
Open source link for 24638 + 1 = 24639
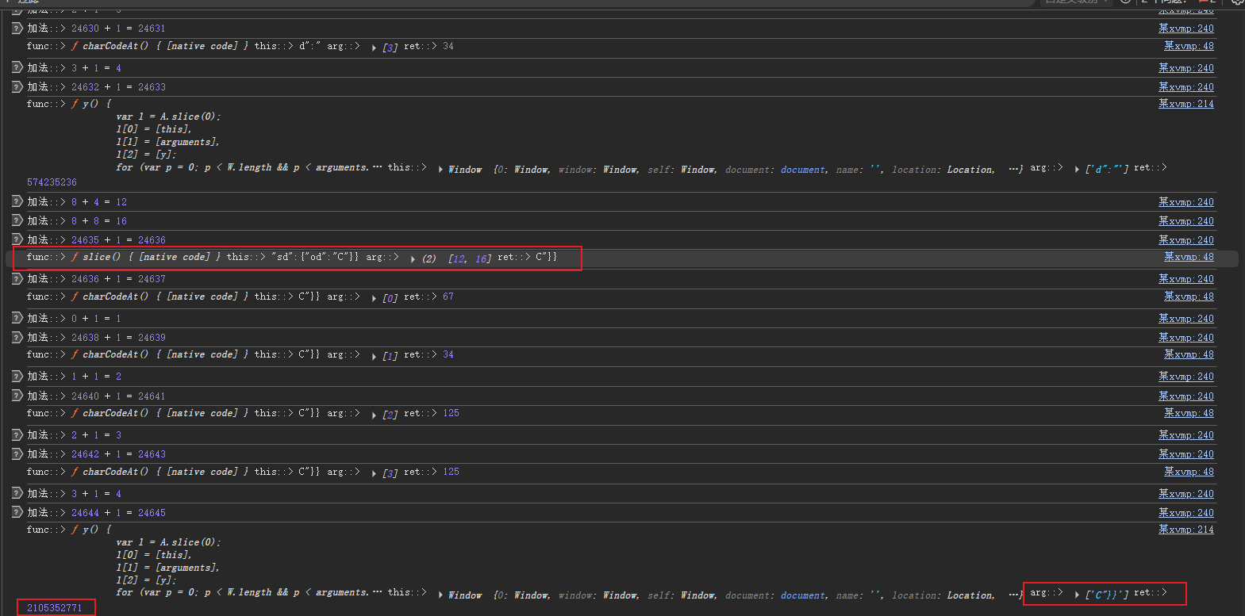(x=1185, y=338)
